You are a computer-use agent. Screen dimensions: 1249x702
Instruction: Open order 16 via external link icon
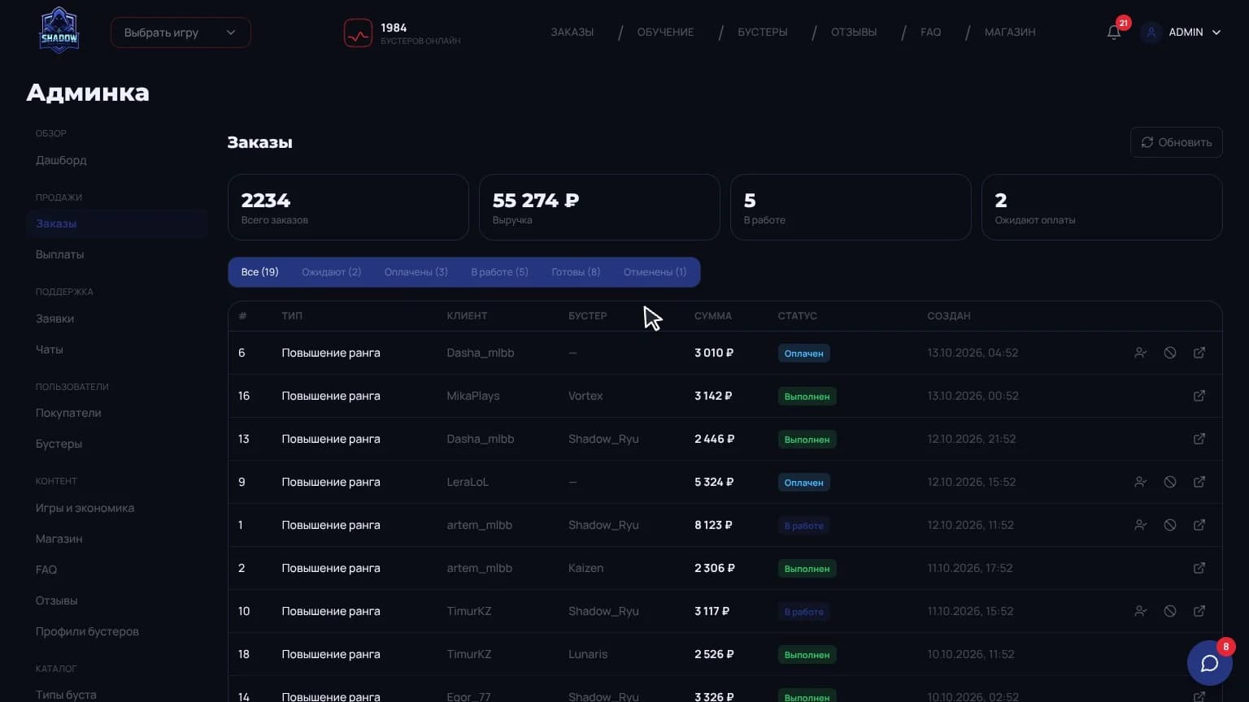[x=1199, y=396]
